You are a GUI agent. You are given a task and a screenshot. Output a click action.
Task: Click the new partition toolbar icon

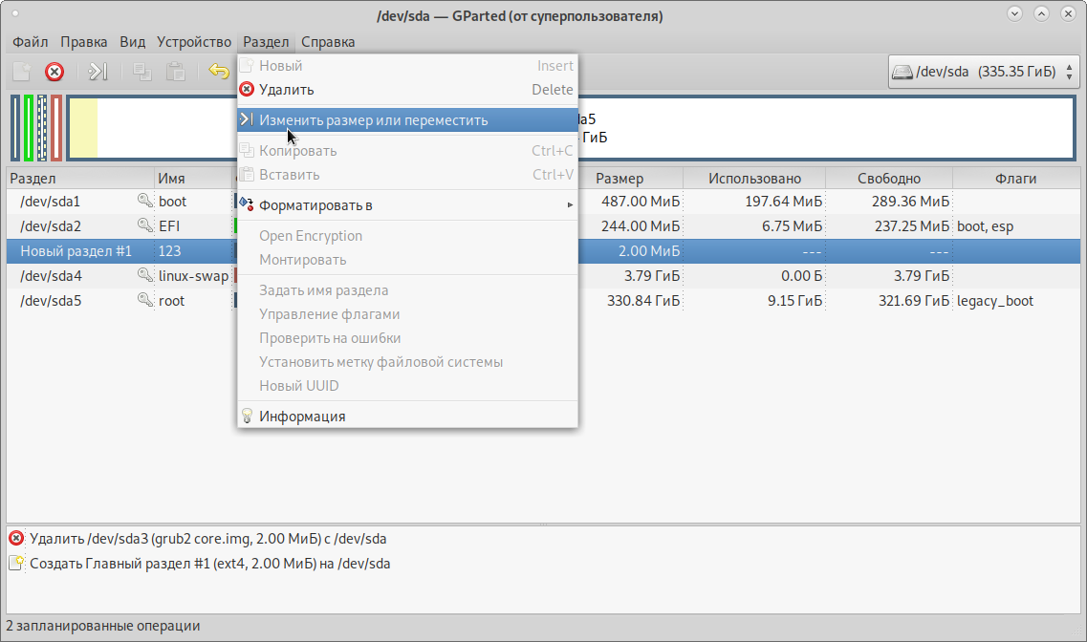pos(21,72)
